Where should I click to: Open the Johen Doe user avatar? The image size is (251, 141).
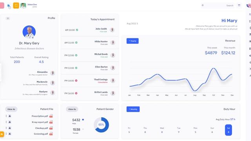[23, 5]
